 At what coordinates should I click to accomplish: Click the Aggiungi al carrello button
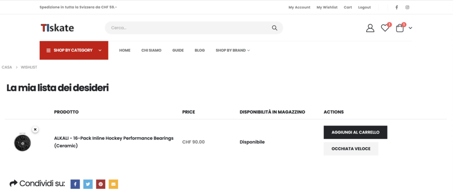coord(355,132)
